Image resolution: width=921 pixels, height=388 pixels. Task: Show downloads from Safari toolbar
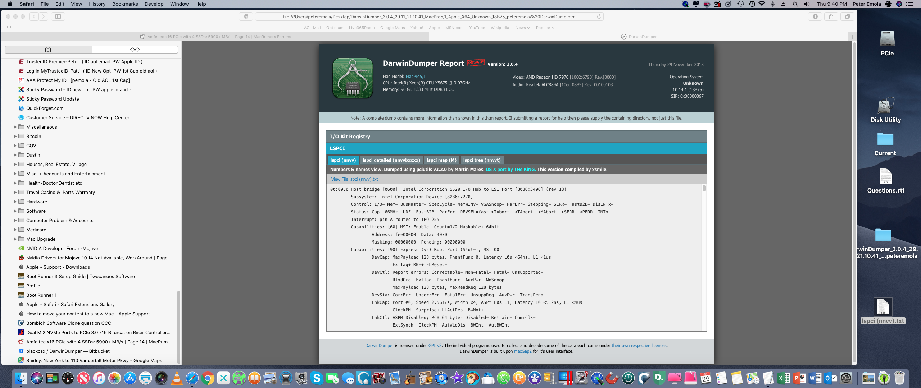815,17
